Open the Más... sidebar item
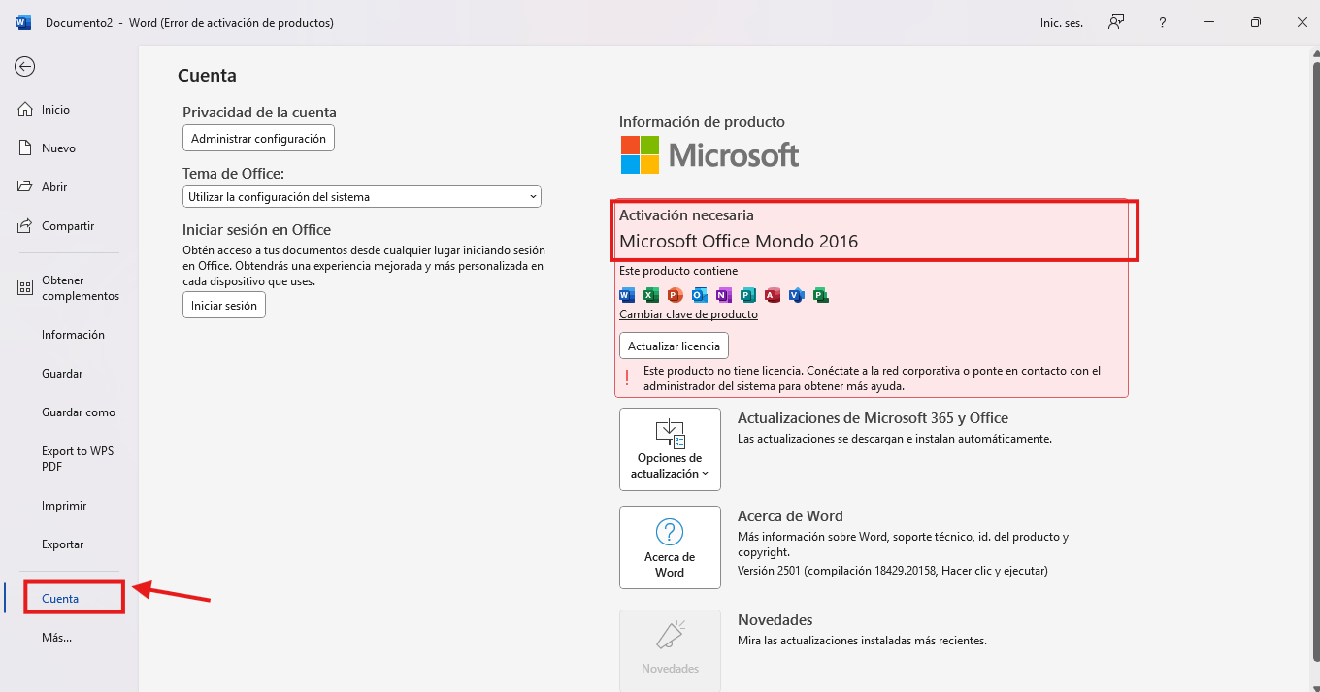The height and width of the screenshot is (692, 1320). pyautogui.click(x=56, y=638)
